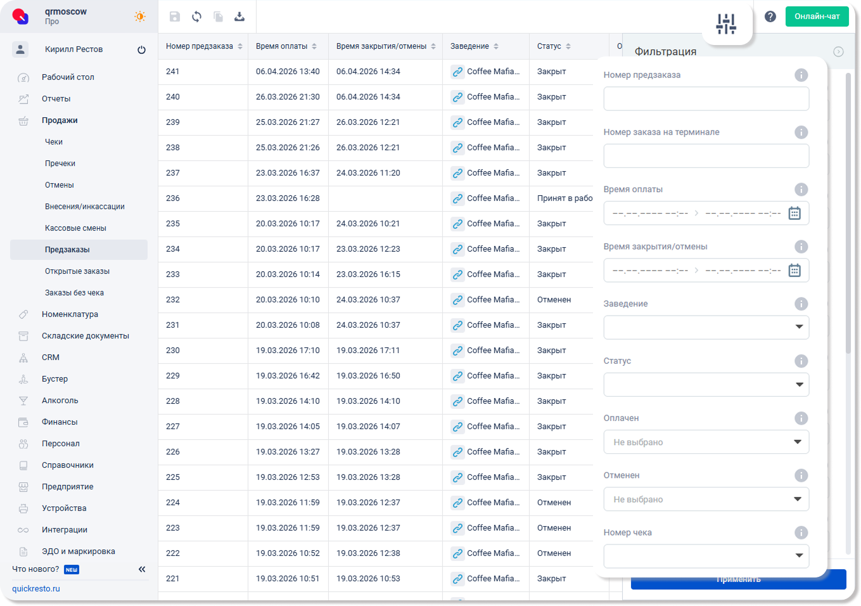Click the save icon in toolbar
This screenshot has width=861, height=606.
[175, 16]
